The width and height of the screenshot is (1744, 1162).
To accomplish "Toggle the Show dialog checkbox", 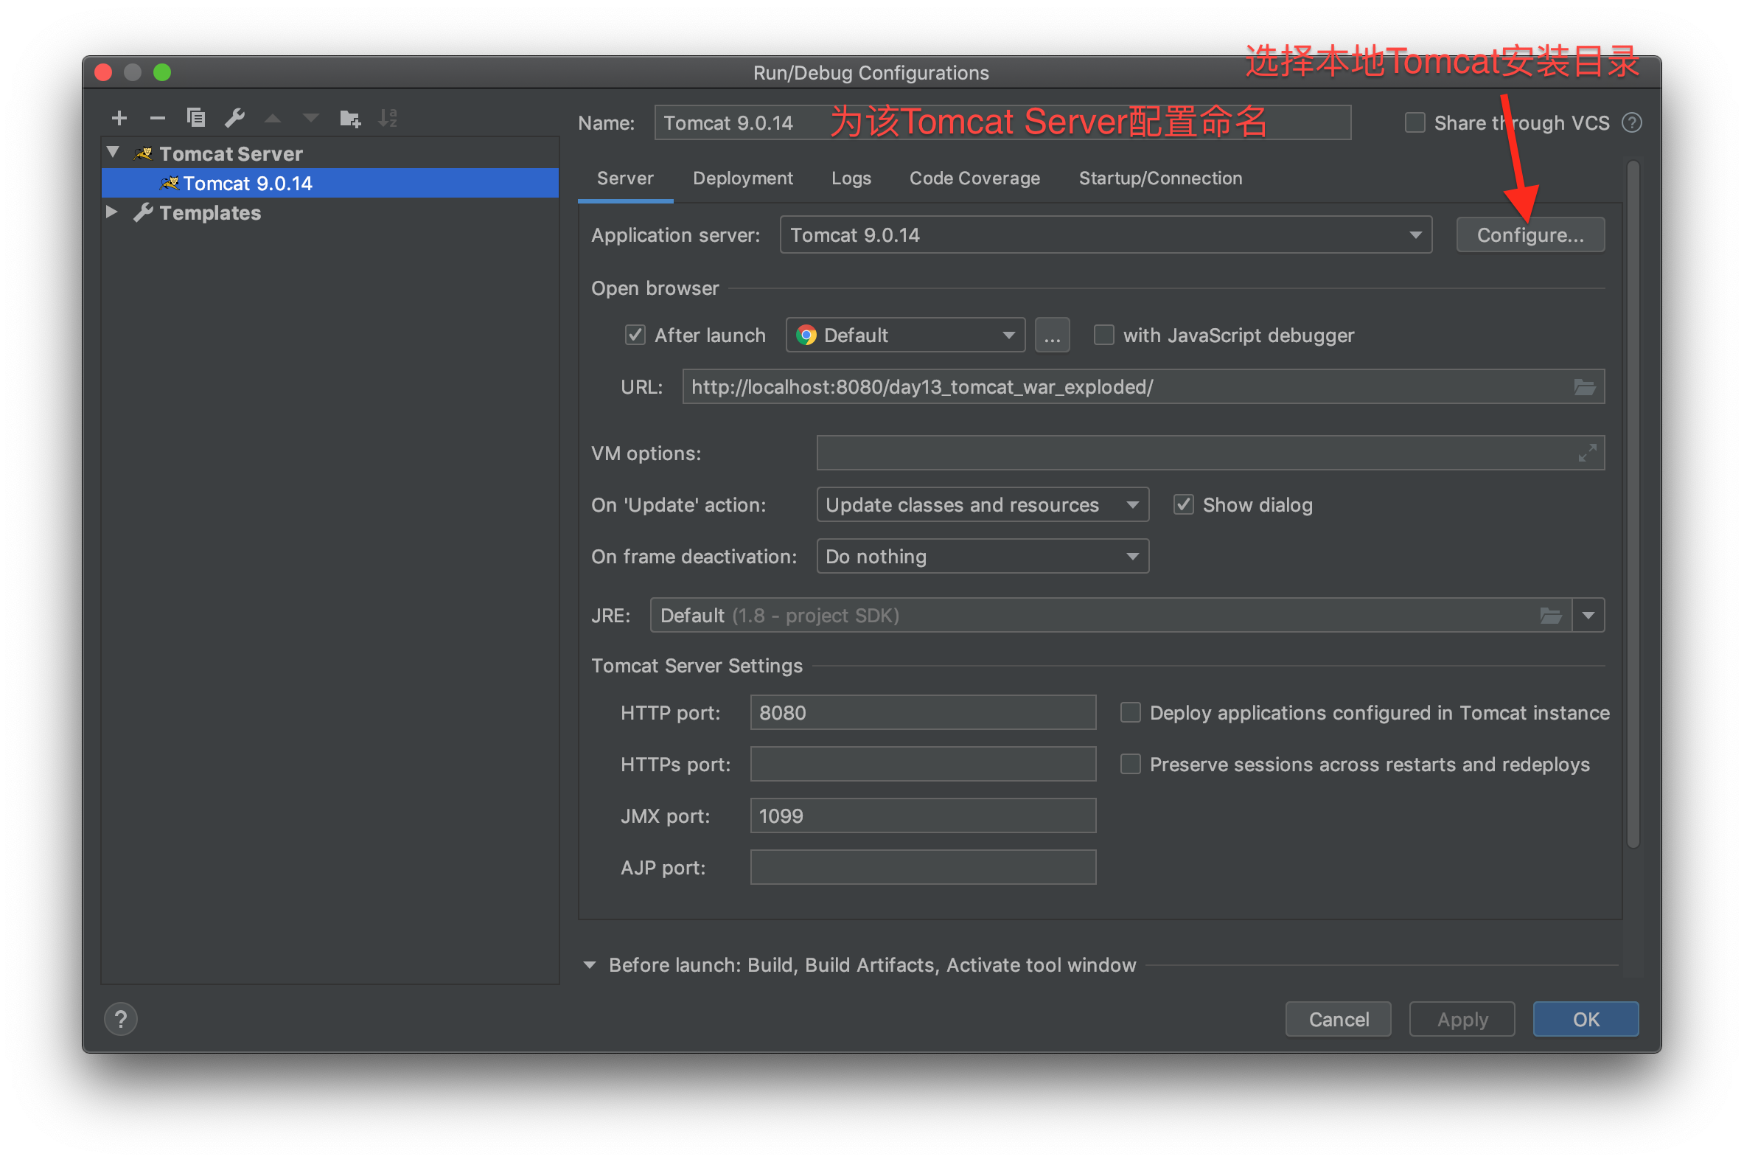I will (x=1183, y=504).
